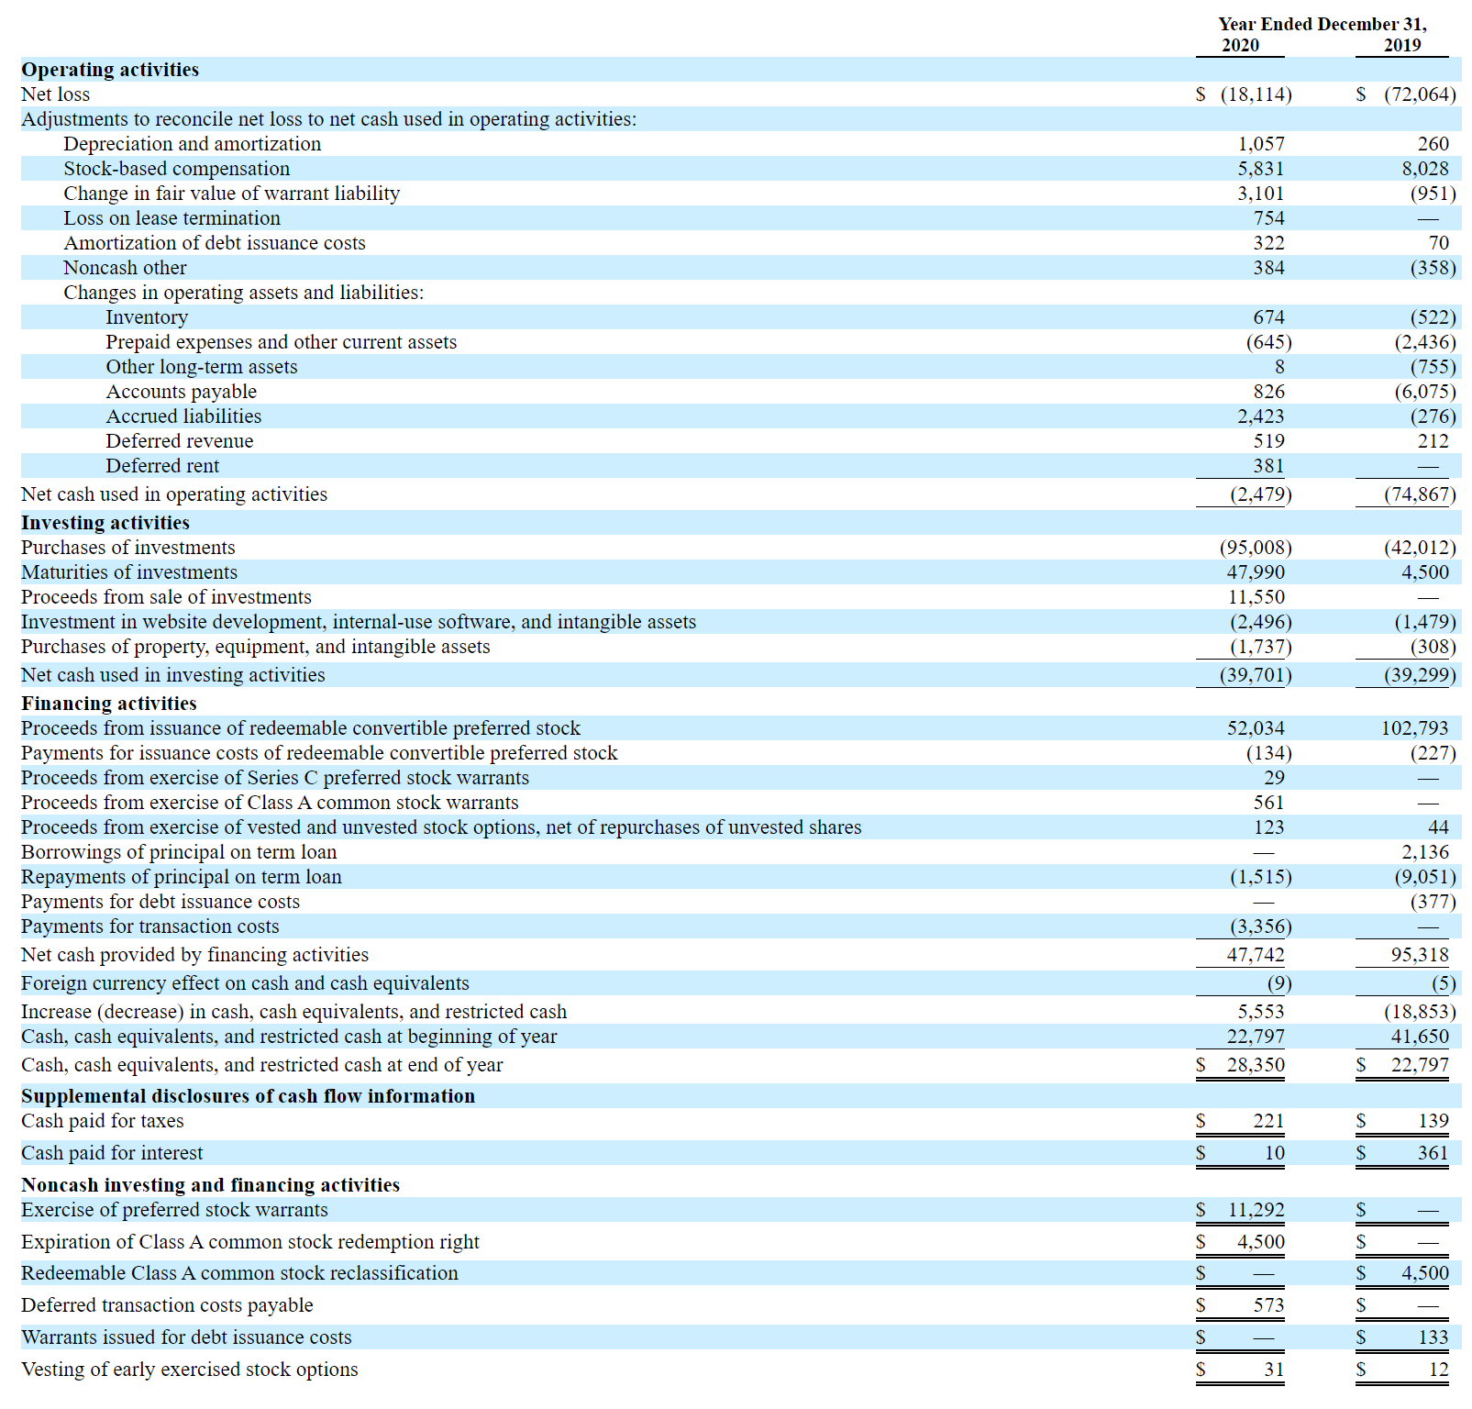Click the 361 cash paid for interest value
The height and width of the screenshot is (1409, 1472).
1433,1153
